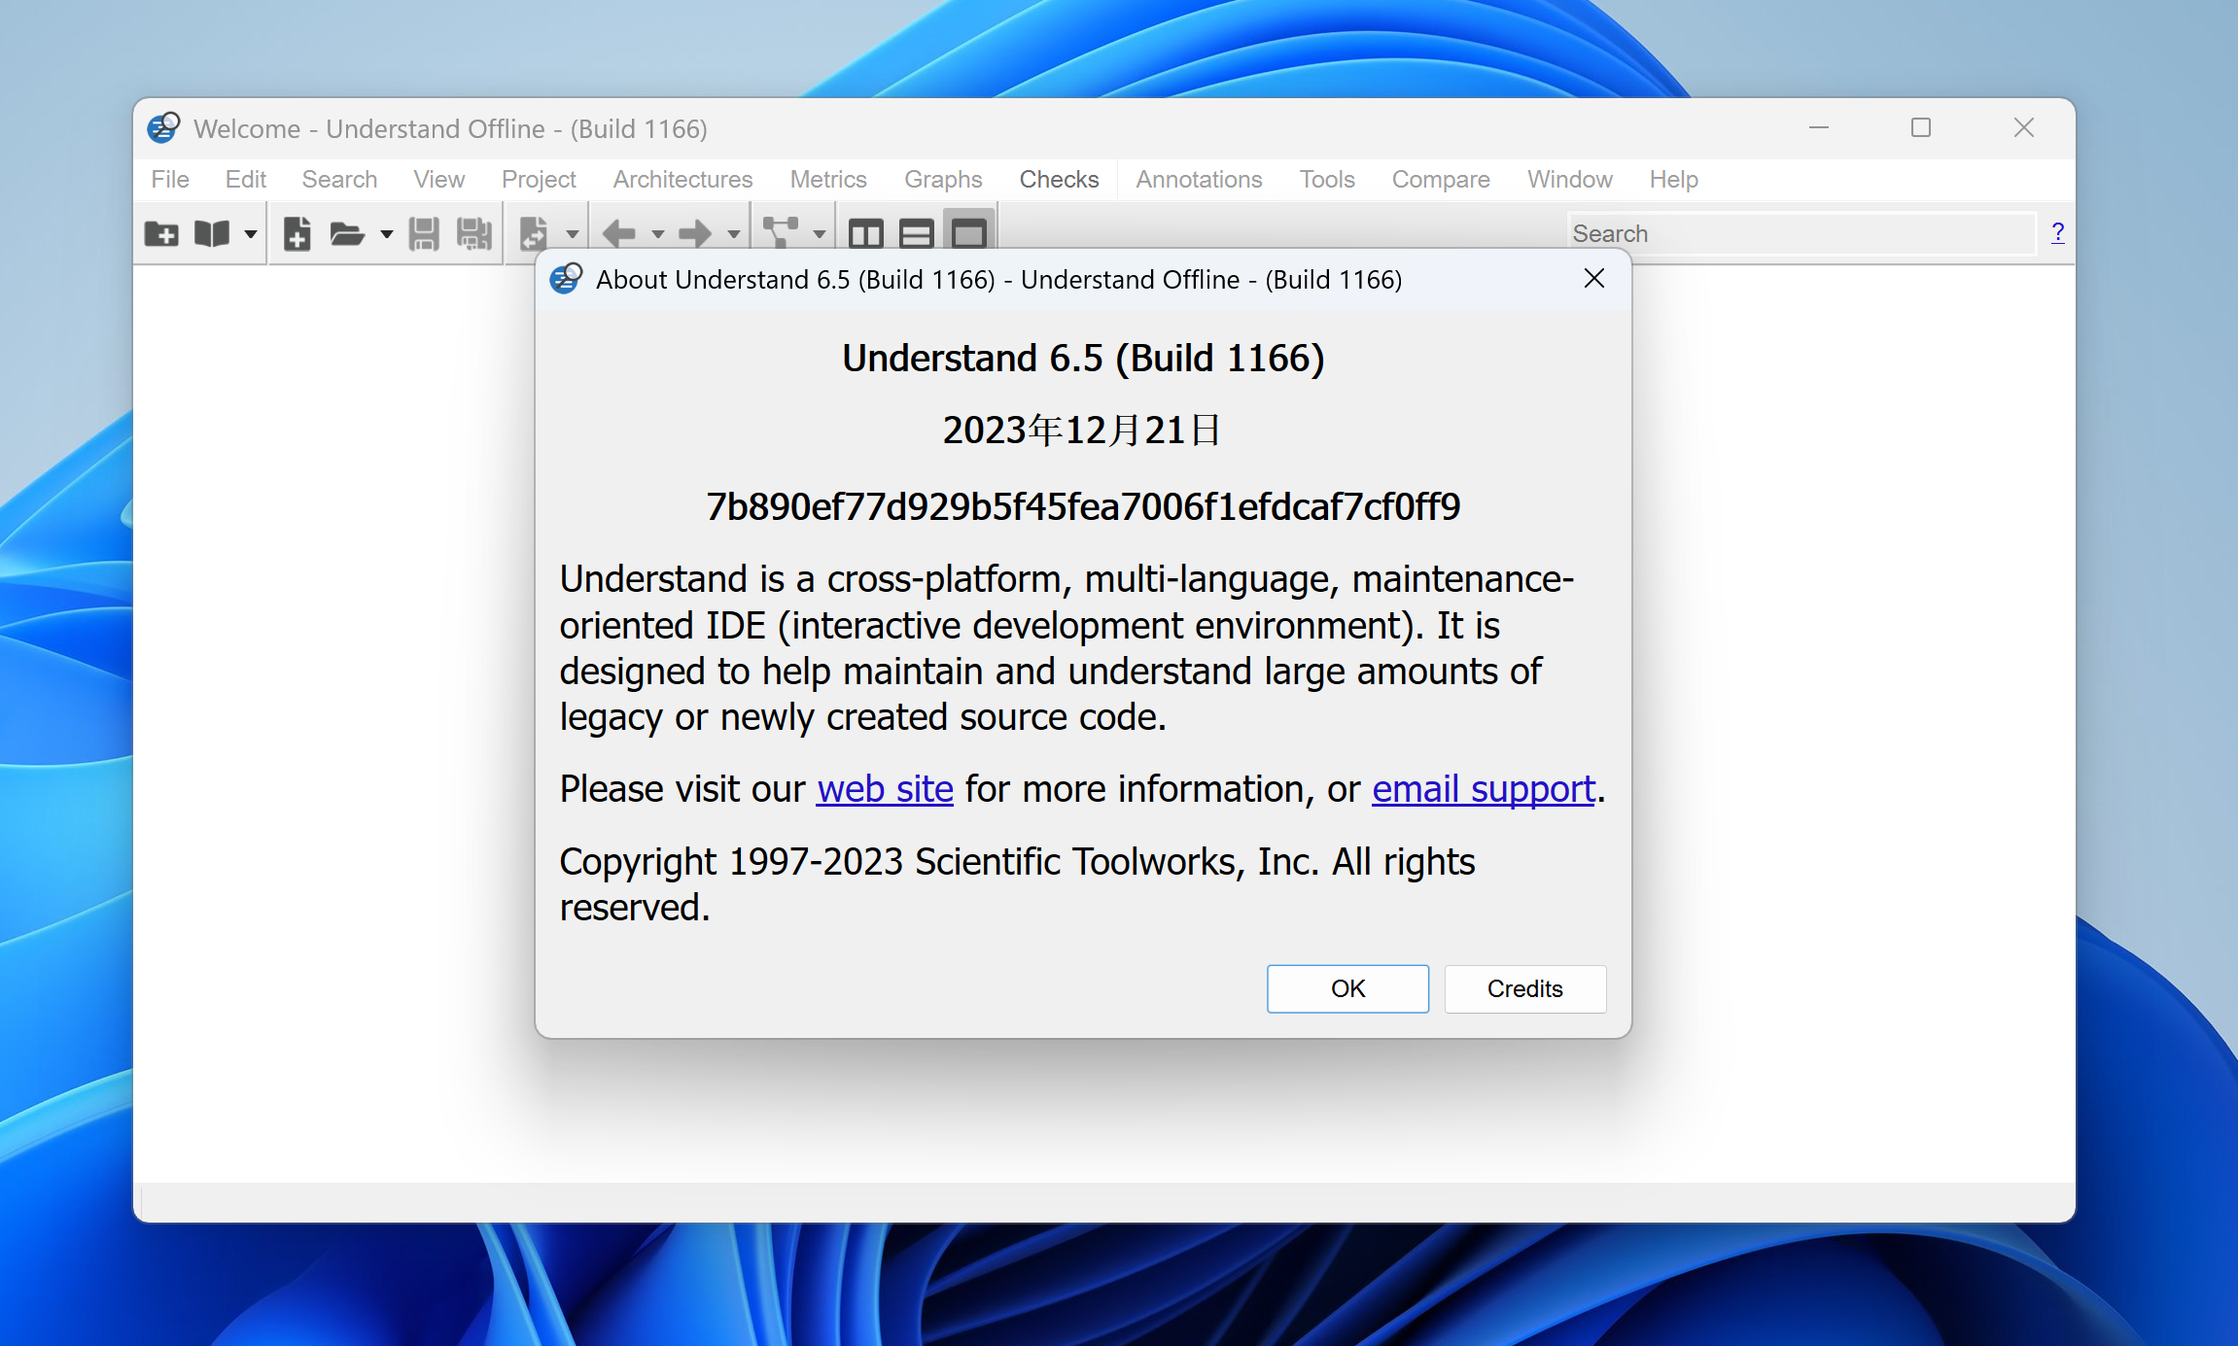Maximize the Understand main window
The image size is (2238, 1346).
point(1920,127)
